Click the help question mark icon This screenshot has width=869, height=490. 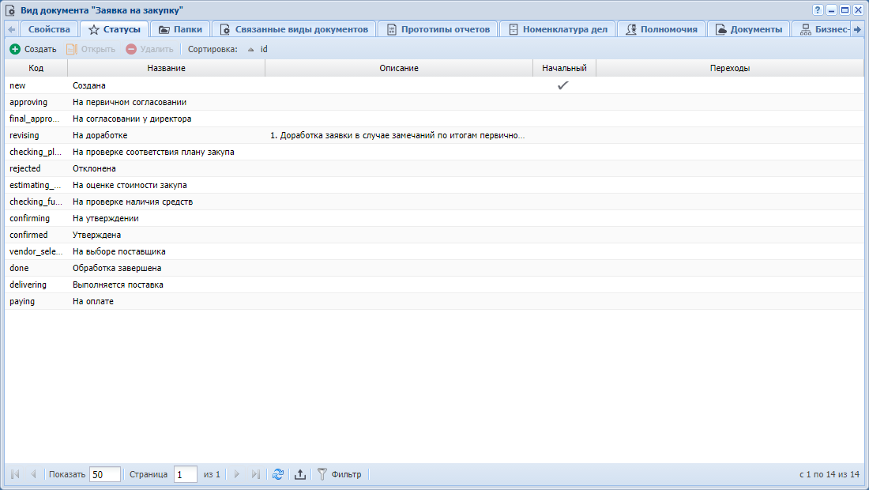(818, 9)
